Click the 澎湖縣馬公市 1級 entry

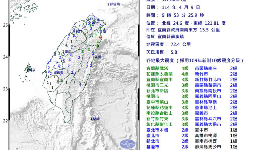(208, 147)
